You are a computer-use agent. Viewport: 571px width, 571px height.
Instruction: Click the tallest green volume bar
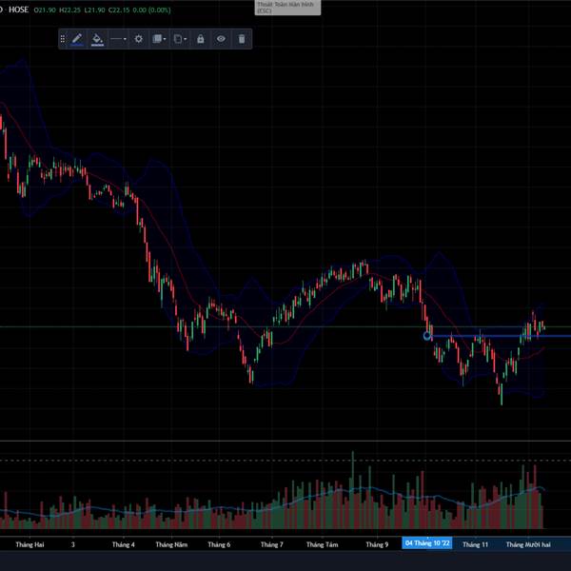[x=352, y=490]
